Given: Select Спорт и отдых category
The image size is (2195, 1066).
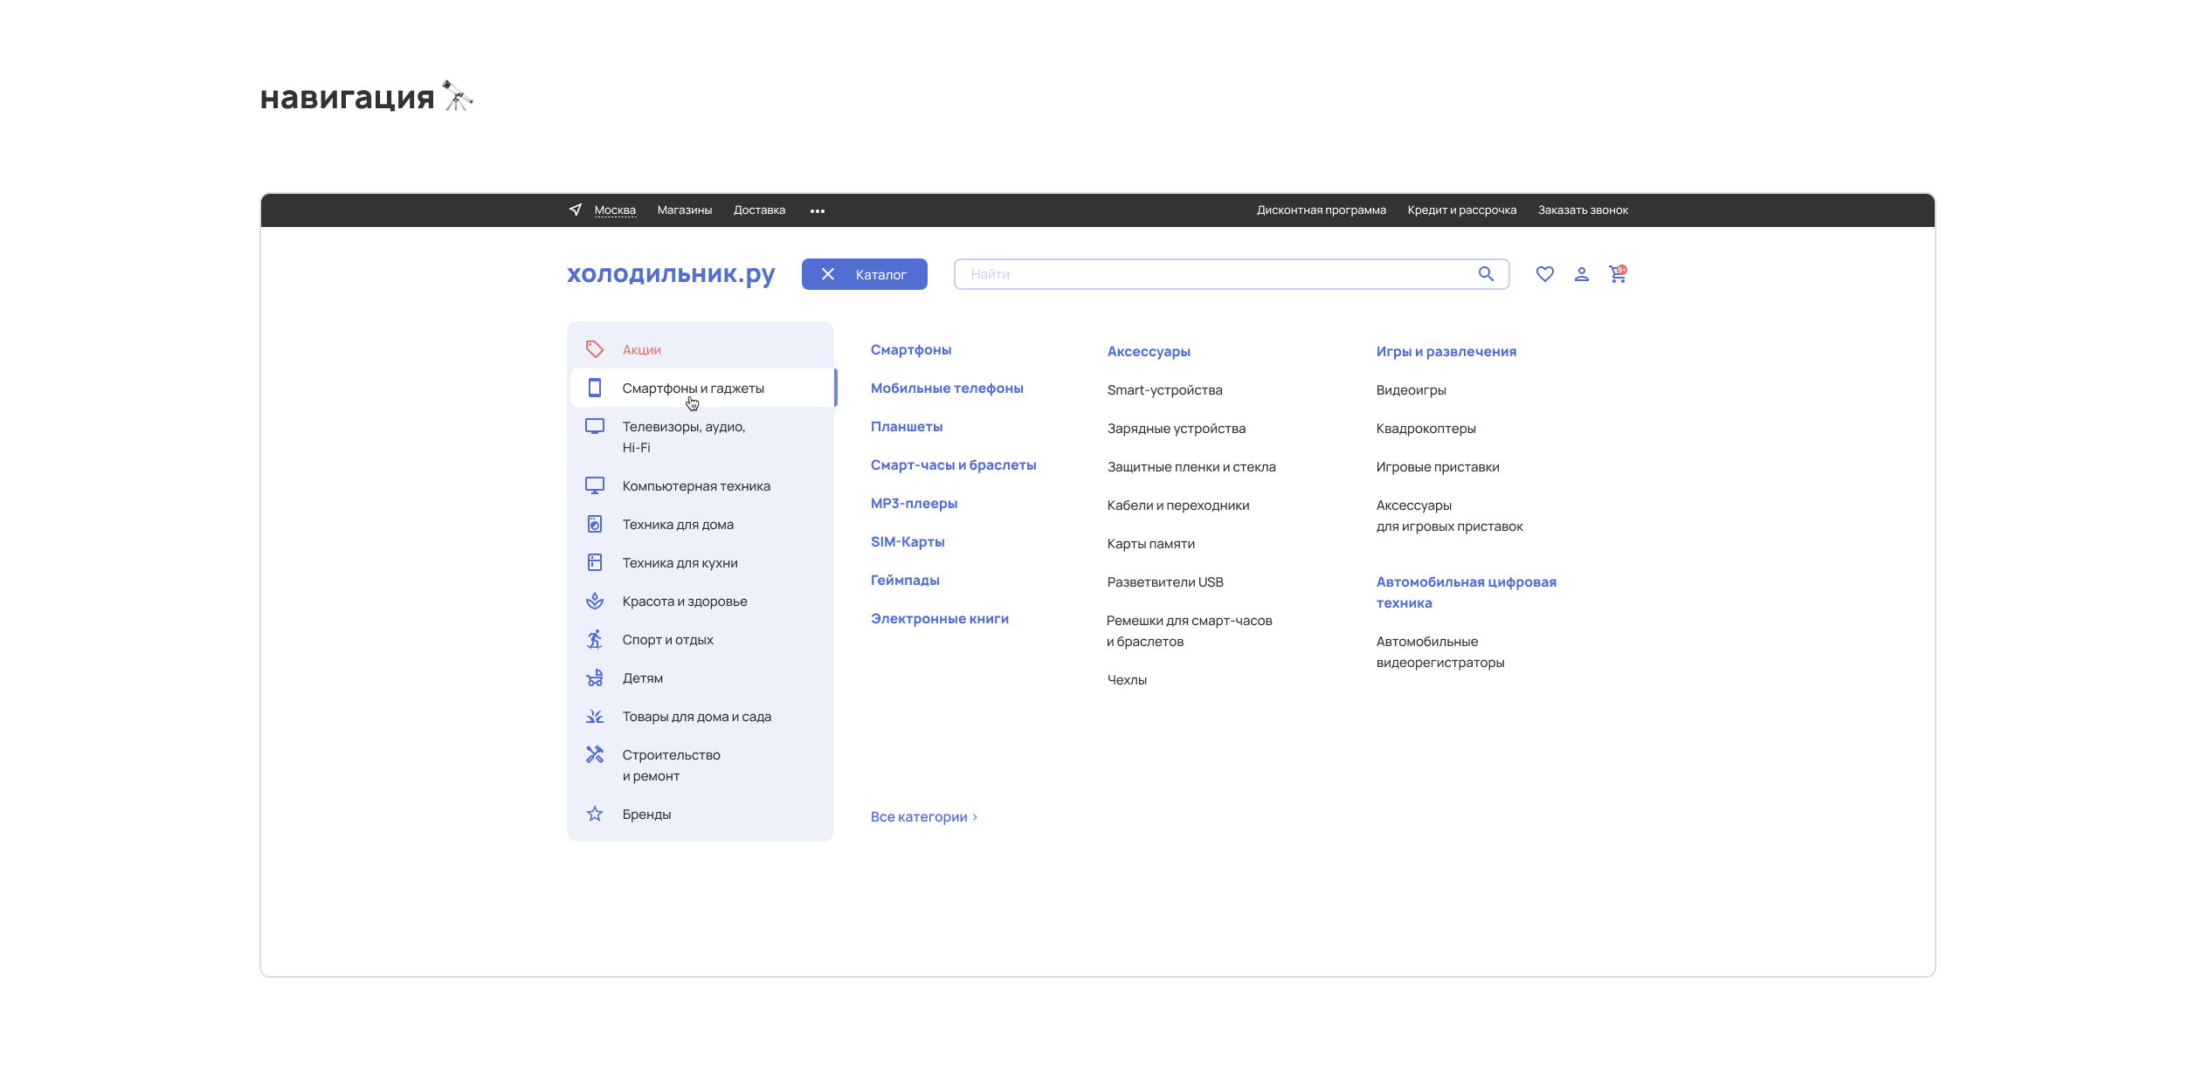Looking at the screenshot, I should [702, 639].
